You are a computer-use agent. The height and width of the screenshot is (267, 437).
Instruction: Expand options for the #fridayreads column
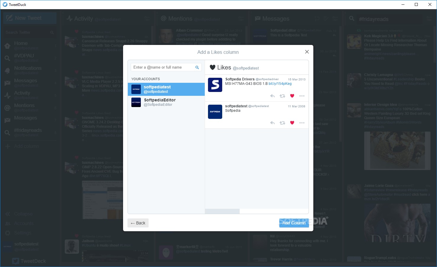(x=429, y=19)
